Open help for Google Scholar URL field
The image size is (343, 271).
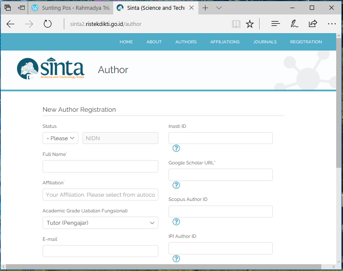coord(176,185)
